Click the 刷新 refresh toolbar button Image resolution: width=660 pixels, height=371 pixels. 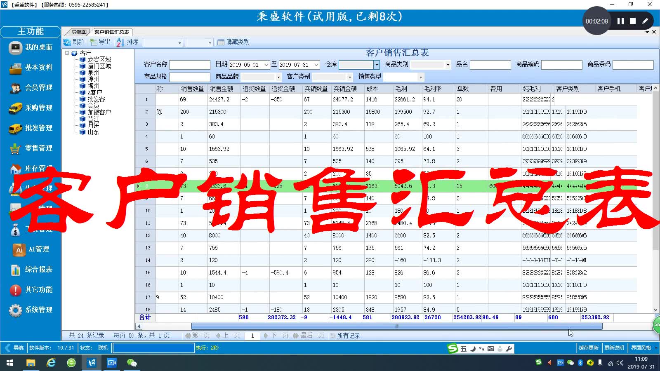point(74,42)
